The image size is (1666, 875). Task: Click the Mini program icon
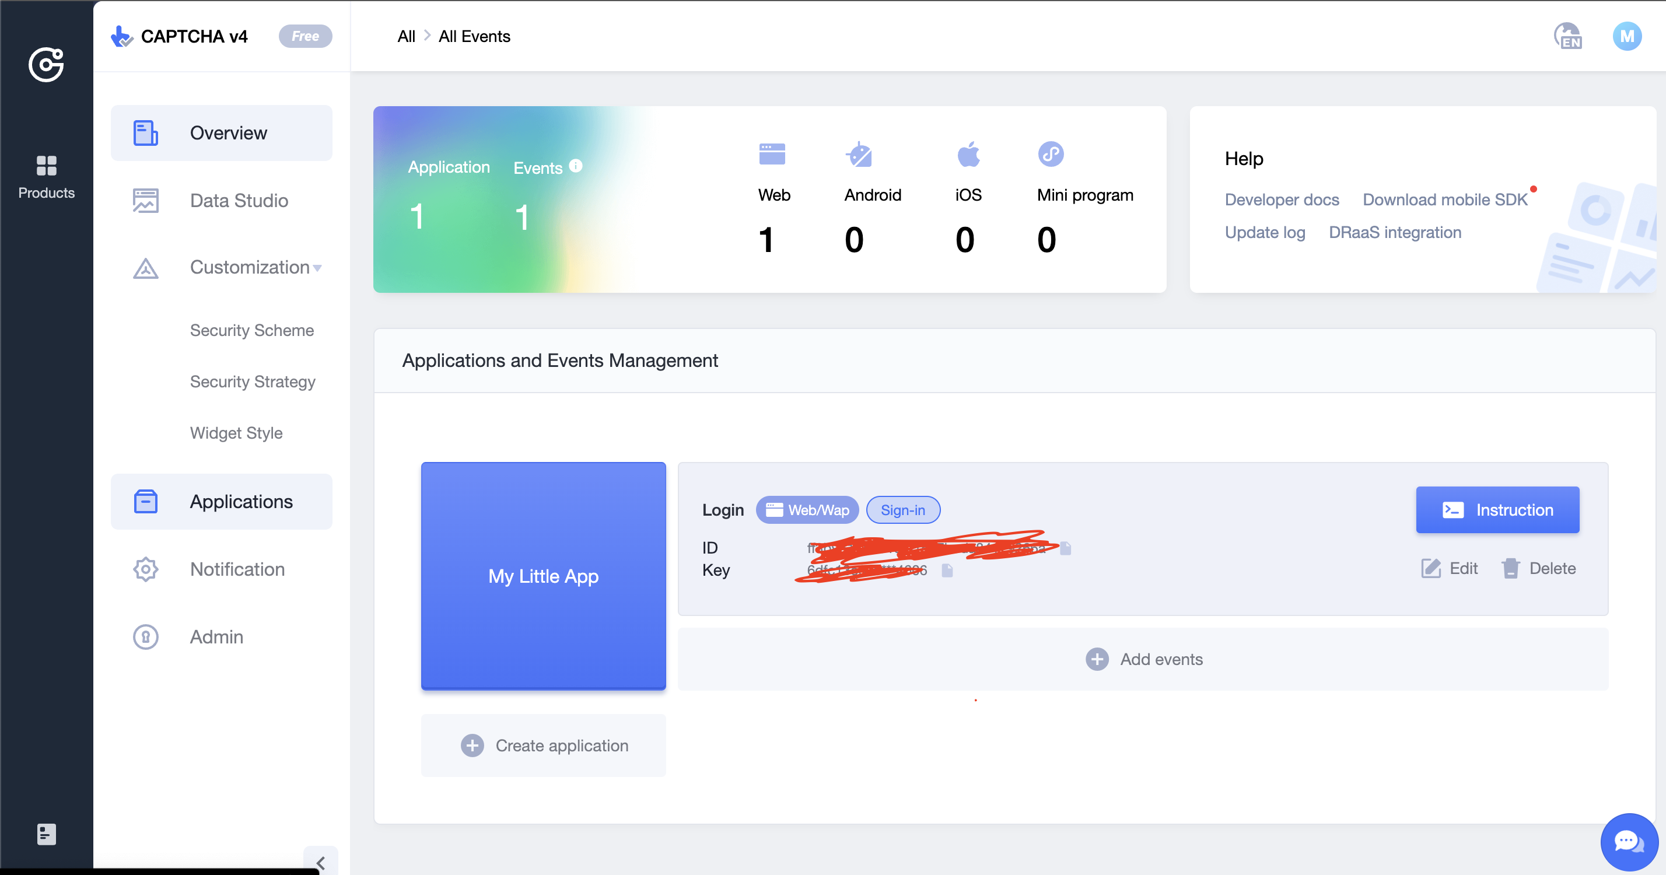coord(1049,154)
